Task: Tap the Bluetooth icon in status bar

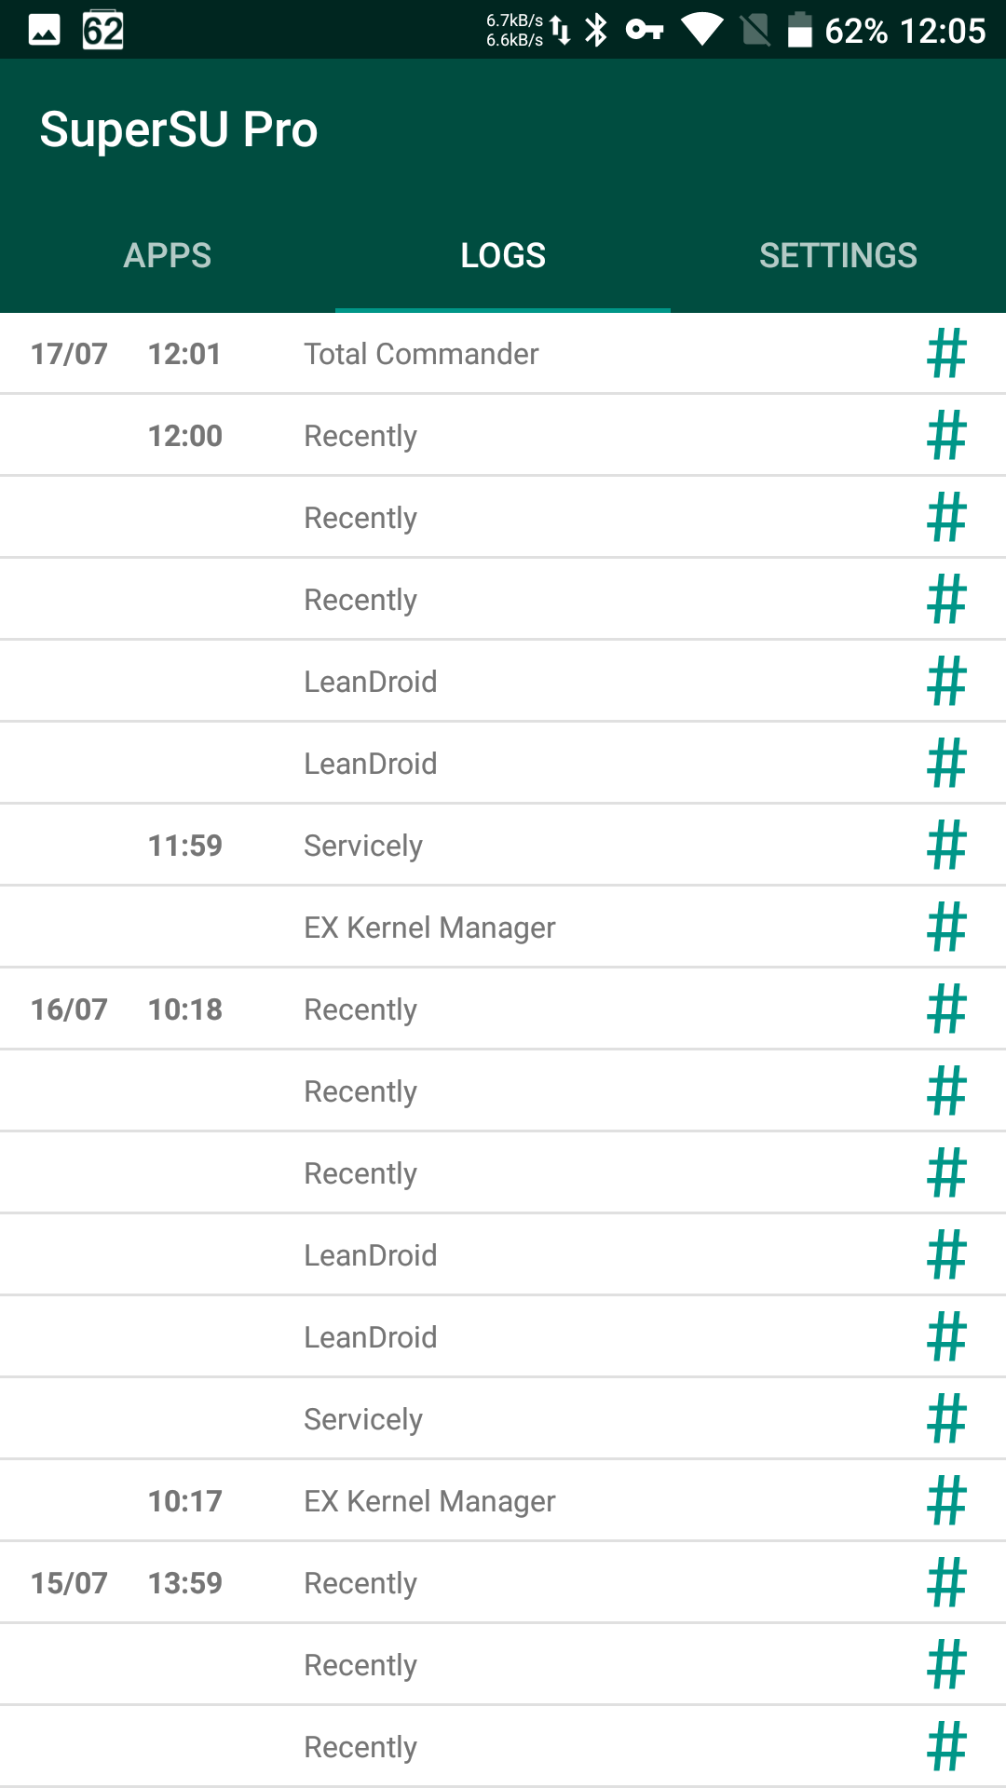Action: pyautogui.click(x=596, y=30)
